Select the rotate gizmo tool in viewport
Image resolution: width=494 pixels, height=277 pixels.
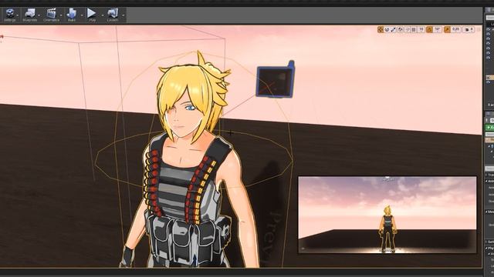point(387,29)
